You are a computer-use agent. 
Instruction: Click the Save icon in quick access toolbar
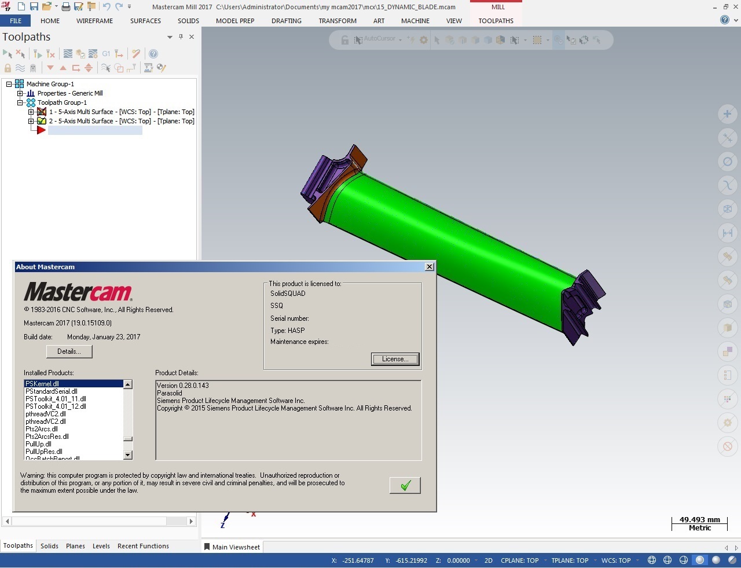34,7
